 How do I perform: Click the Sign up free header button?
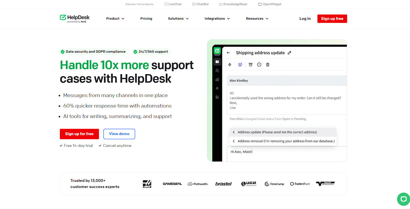click(x=332, y=19)
